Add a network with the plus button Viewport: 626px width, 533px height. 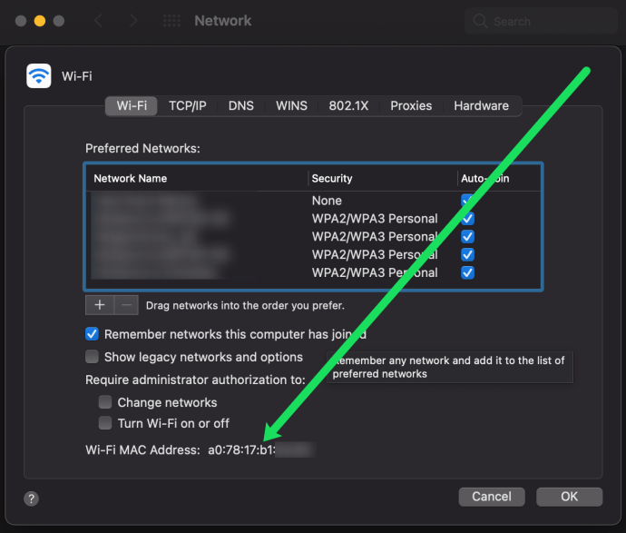tap(100, 305)
